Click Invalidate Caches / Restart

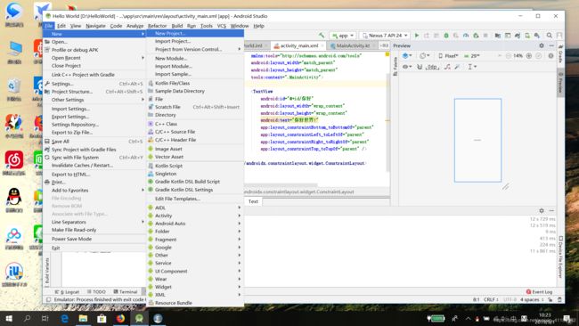point(94,166)
